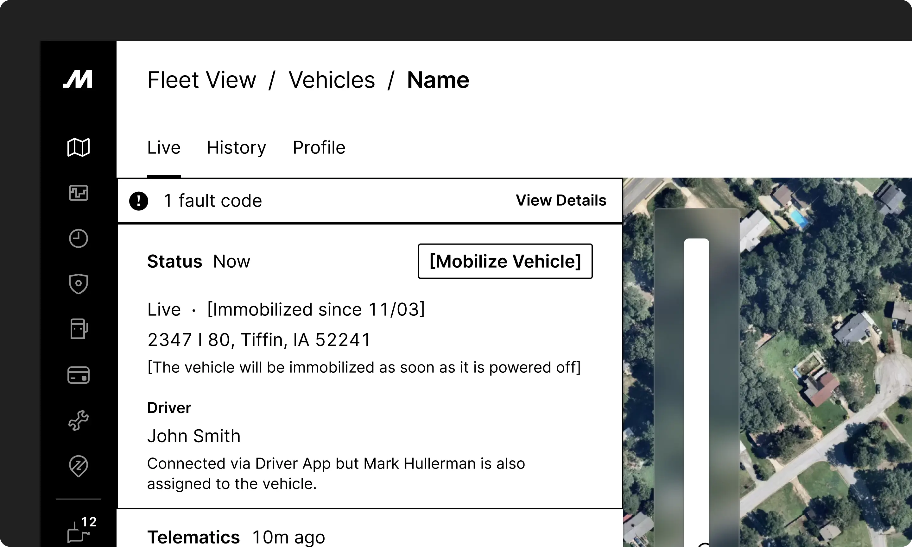The image size is (912, 547).
Task: Open the card payments sidebar icon
Action: [78, 375]
